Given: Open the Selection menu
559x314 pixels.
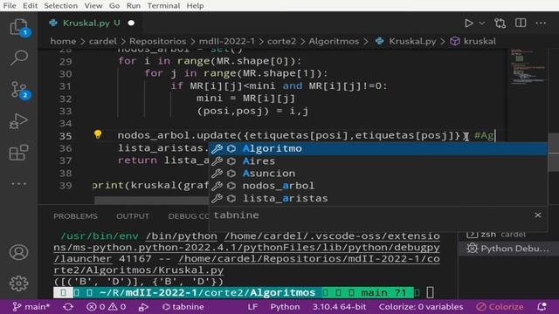Looking at the screenshot, I should coord(60,6).
